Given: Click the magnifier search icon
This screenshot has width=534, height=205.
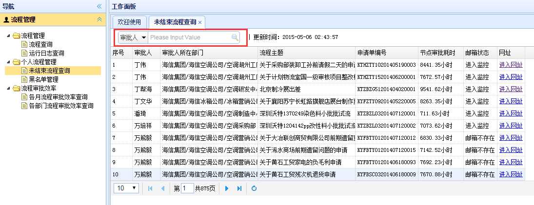Looking at the screenshot, I should [x=235, y=37].
